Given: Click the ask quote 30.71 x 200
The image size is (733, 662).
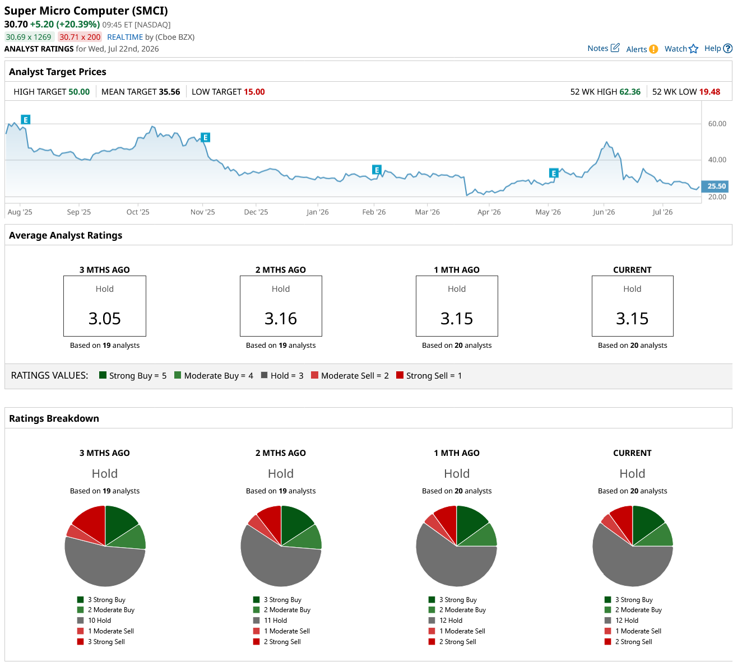Looking at the screenshot, I should pyautogui.click(x=80, y=37).
